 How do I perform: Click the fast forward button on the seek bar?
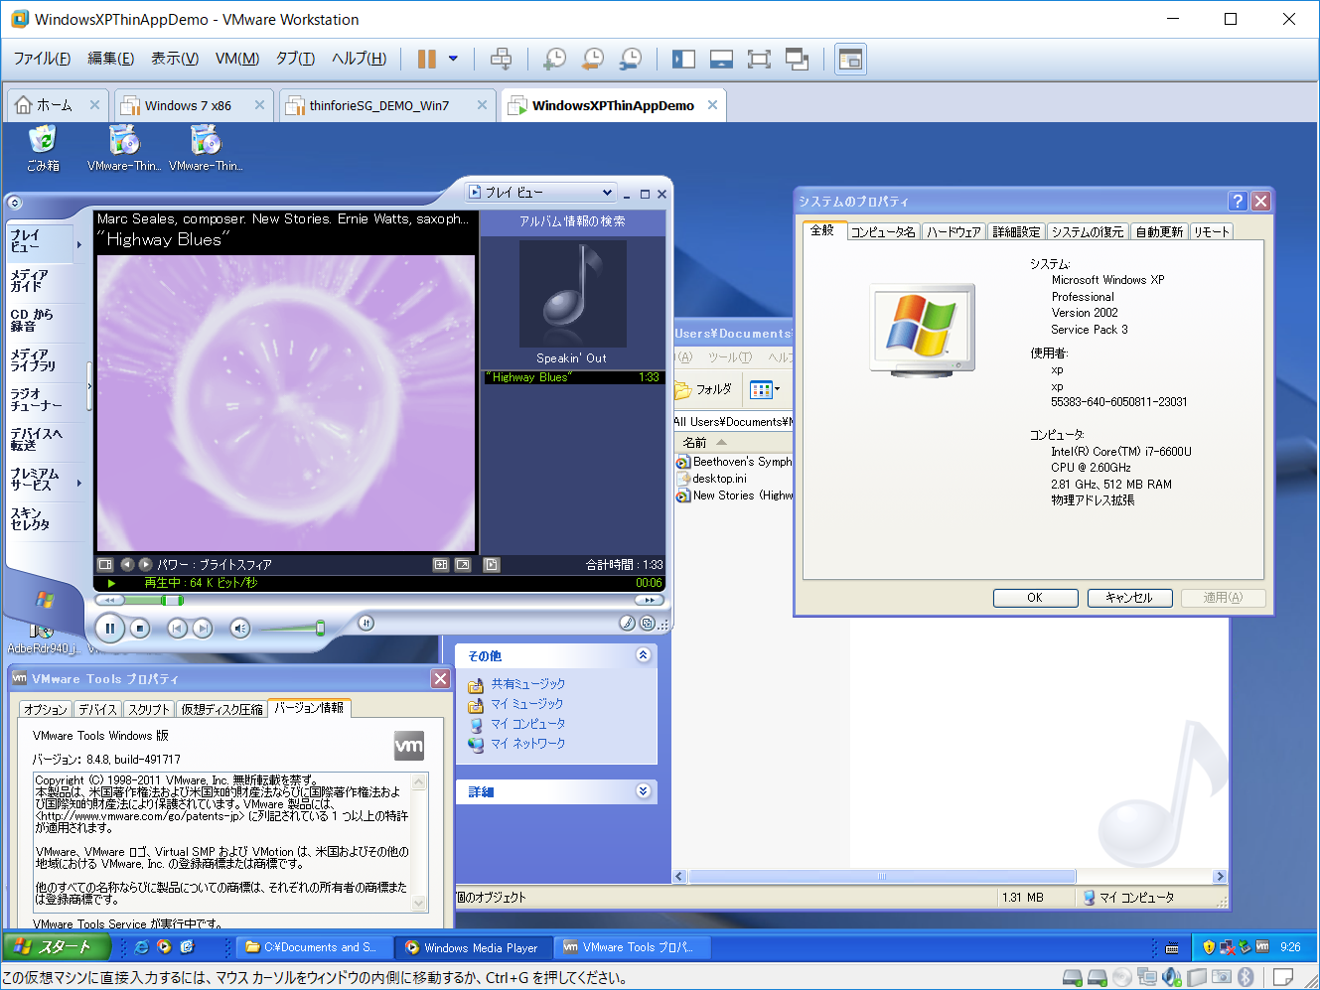(649, 600)
